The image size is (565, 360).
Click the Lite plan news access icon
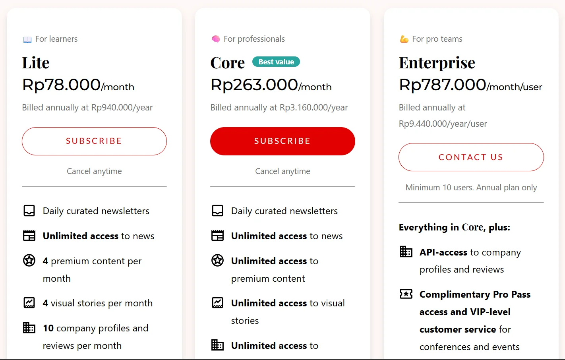[x=29, y=236]
